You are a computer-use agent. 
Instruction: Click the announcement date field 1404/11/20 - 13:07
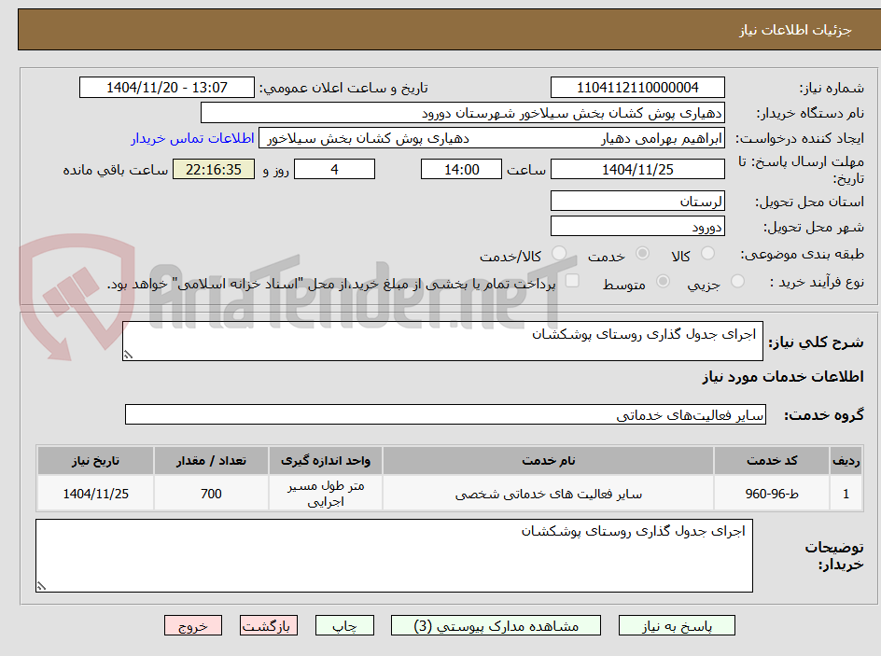click(167, 88)
